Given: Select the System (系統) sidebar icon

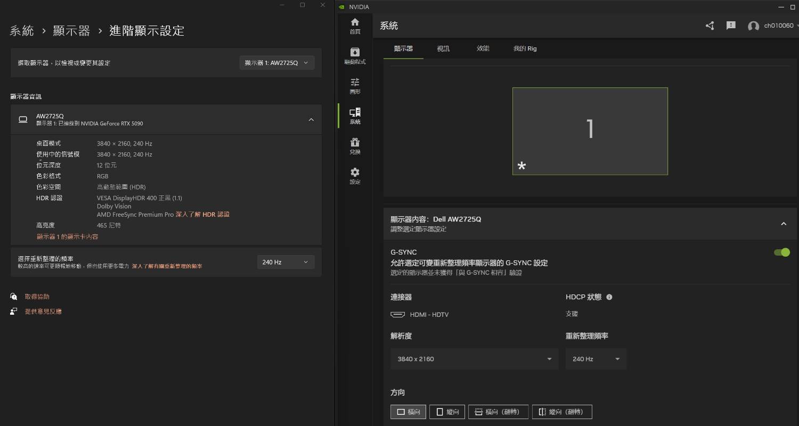Looking at the screenshot, I should (355, 116).
